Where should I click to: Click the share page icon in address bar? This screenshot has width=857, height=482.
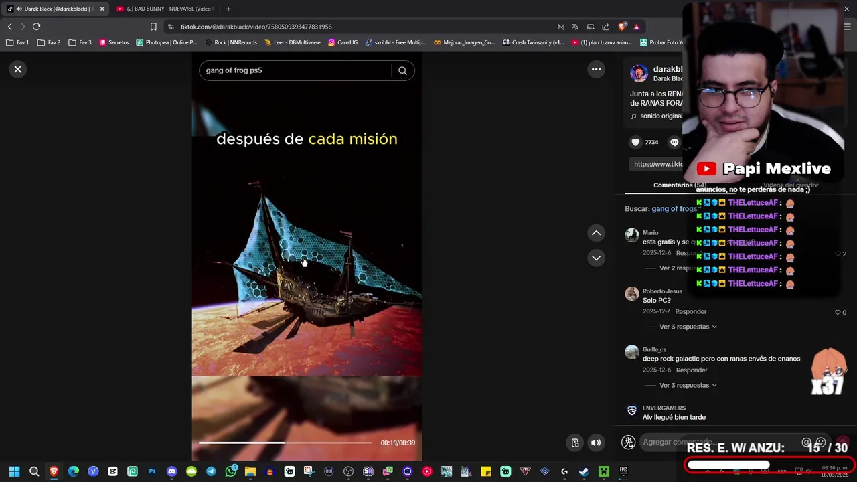click(605, 27)
